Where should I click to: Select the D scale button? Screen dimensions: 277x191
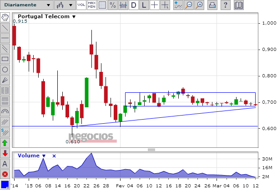tap(134, 5)
